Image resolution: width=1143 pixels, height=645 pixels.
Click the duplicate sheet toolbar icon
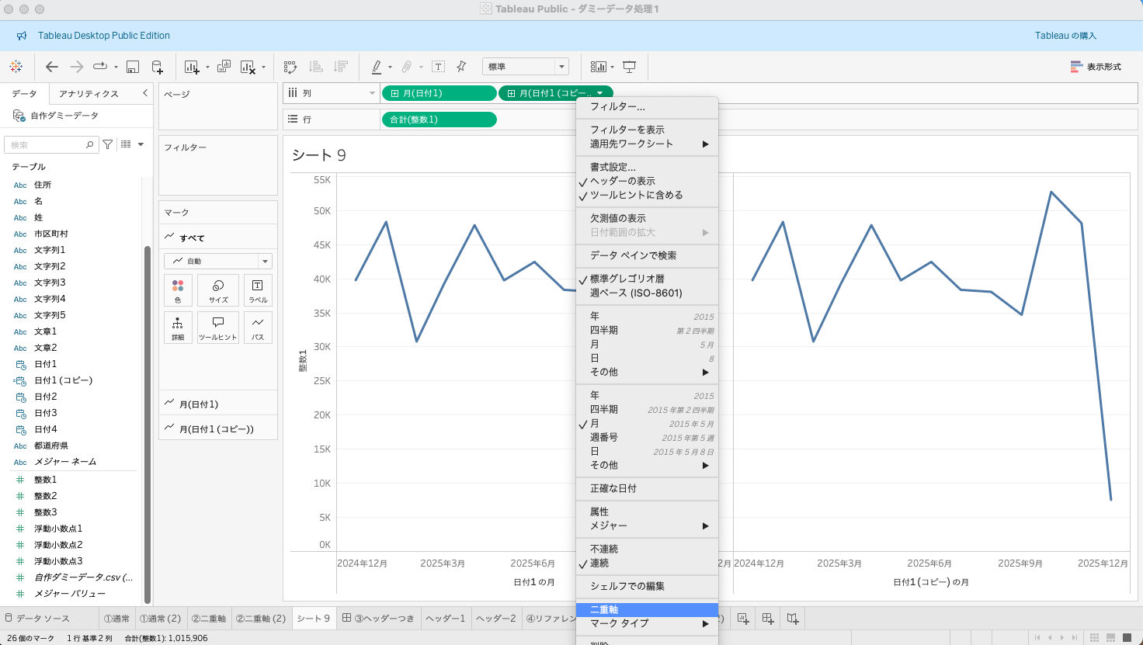click(x=224, y=67)
